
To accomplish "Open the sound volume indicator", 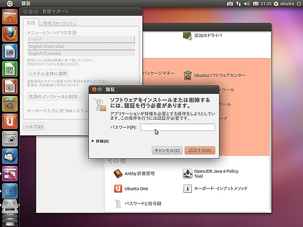I will tap(247, 3).
